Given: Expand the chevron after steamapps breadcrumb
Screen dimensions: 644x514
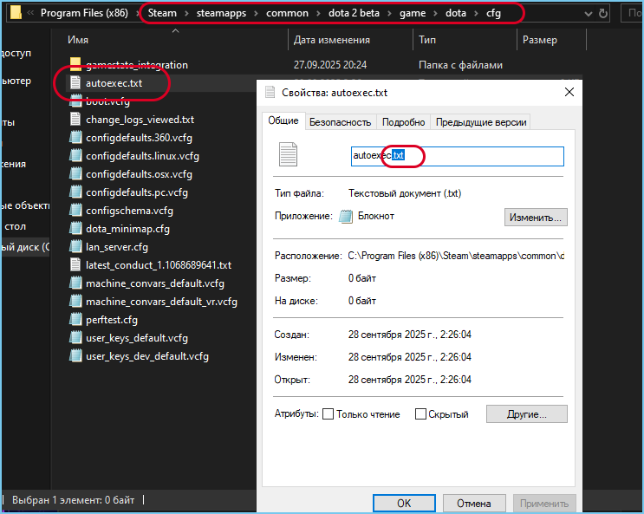Looking at the screenshot, I should pyautogui.click(x=256, y=14).
